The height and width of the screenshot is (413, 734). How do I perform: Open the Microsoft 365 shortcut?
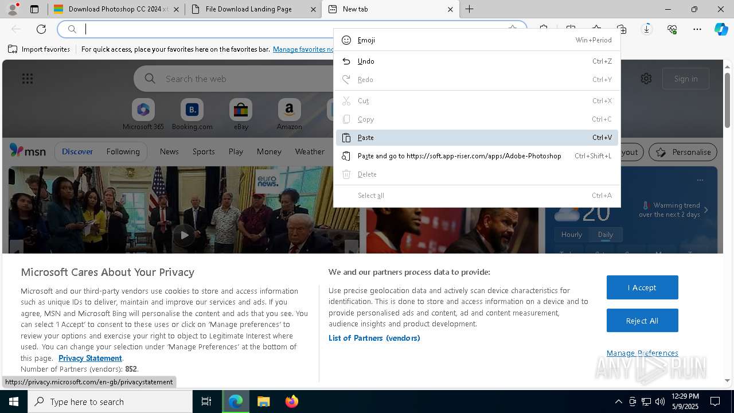tap(143, 115)
